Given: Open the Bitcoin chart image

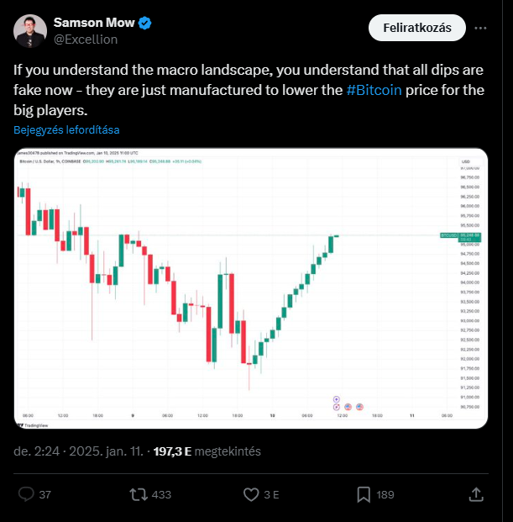Looking at the screenshot, I should click(251, 288).
